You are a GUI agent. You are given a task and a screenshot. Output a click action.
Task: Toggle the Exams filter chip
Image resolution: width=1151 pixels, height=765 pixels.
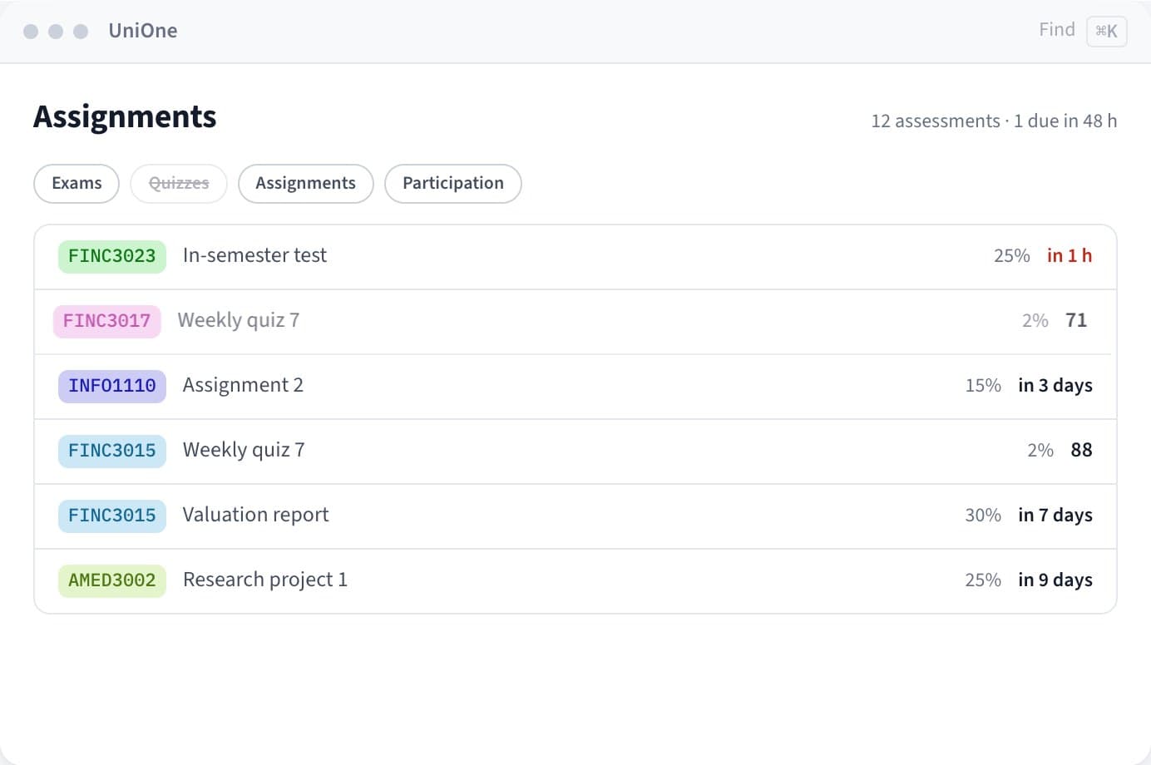coord(77,184)
